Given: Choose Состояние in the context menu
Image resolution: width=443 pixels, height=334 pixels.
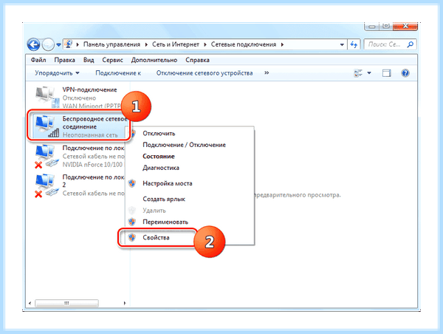Looking at the screenshot, I should point(159,157).
